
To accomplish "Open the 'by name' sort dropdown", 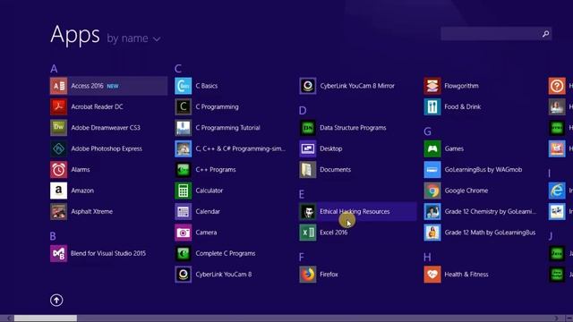I will [133, 38].
